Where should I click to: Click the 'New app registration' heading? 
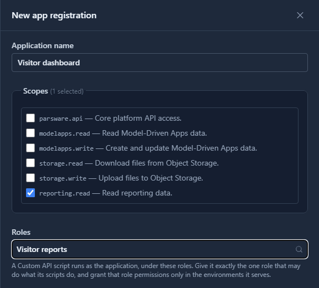pos(54,16)
